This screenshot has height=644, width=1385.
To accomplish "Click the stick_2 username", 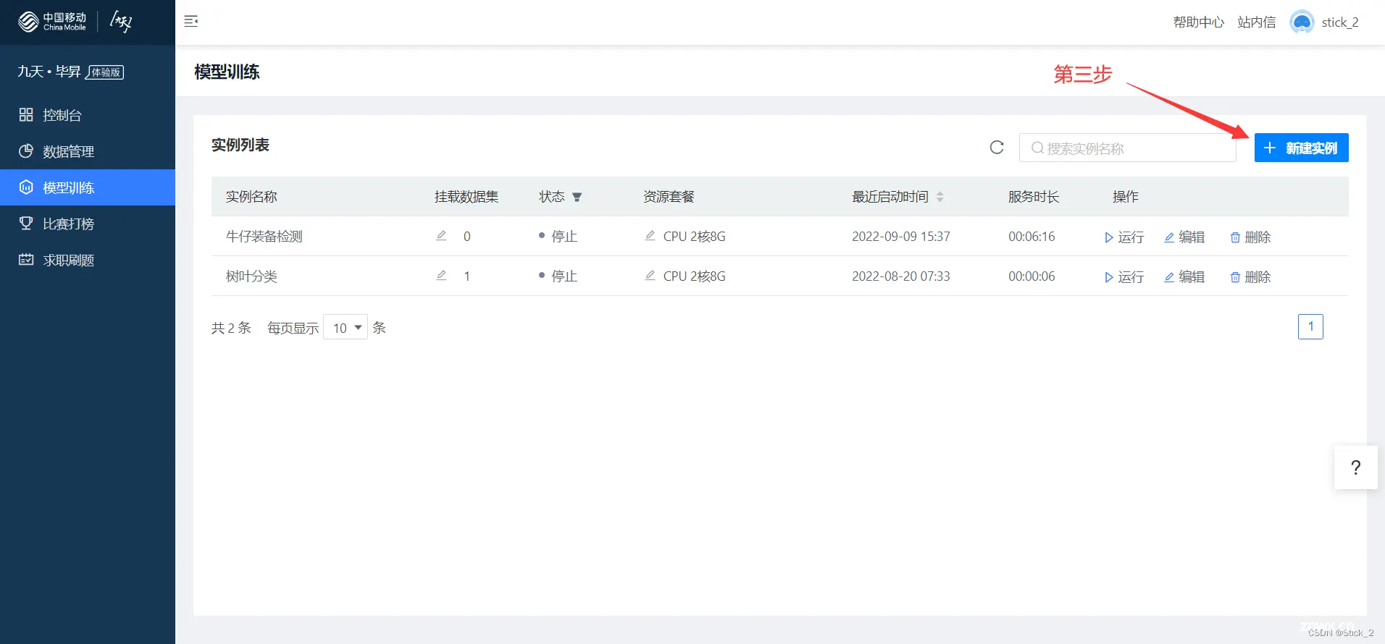I will 1340,22.
